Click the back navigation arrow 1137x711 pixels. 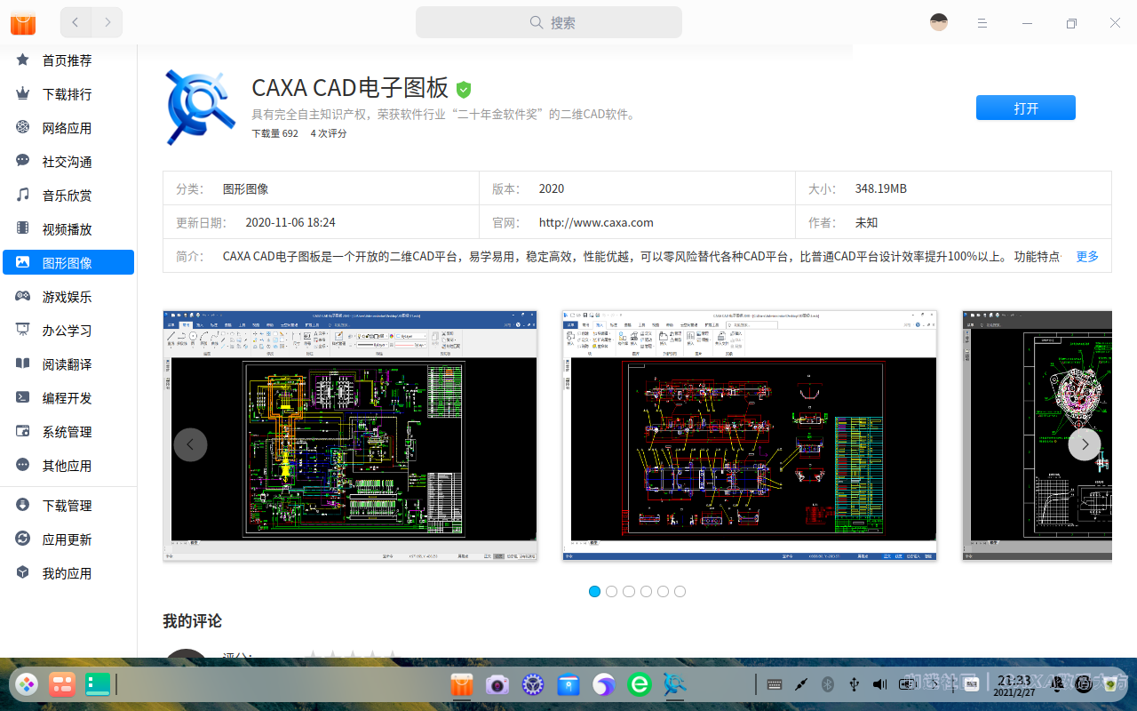click(76, 22)
